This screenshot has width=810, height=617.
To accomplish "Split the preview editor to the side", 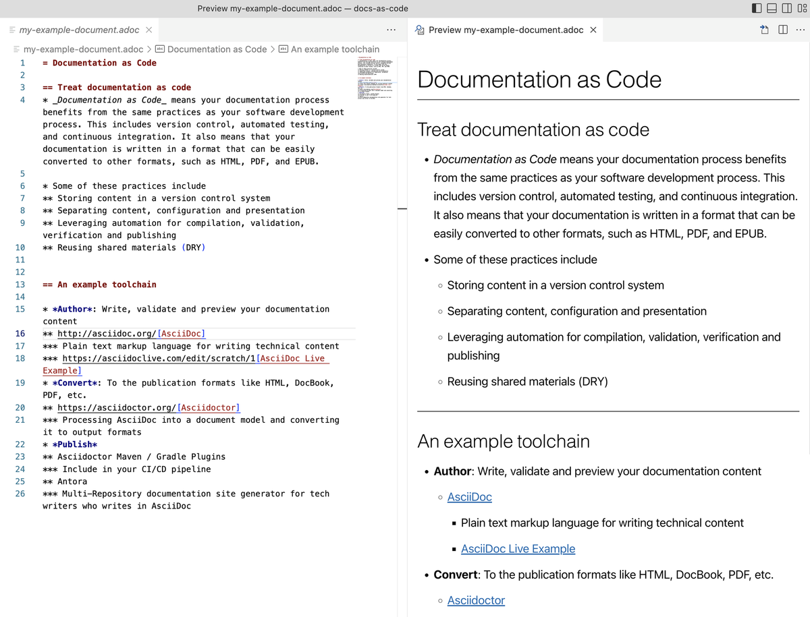I will click(782, 30).
